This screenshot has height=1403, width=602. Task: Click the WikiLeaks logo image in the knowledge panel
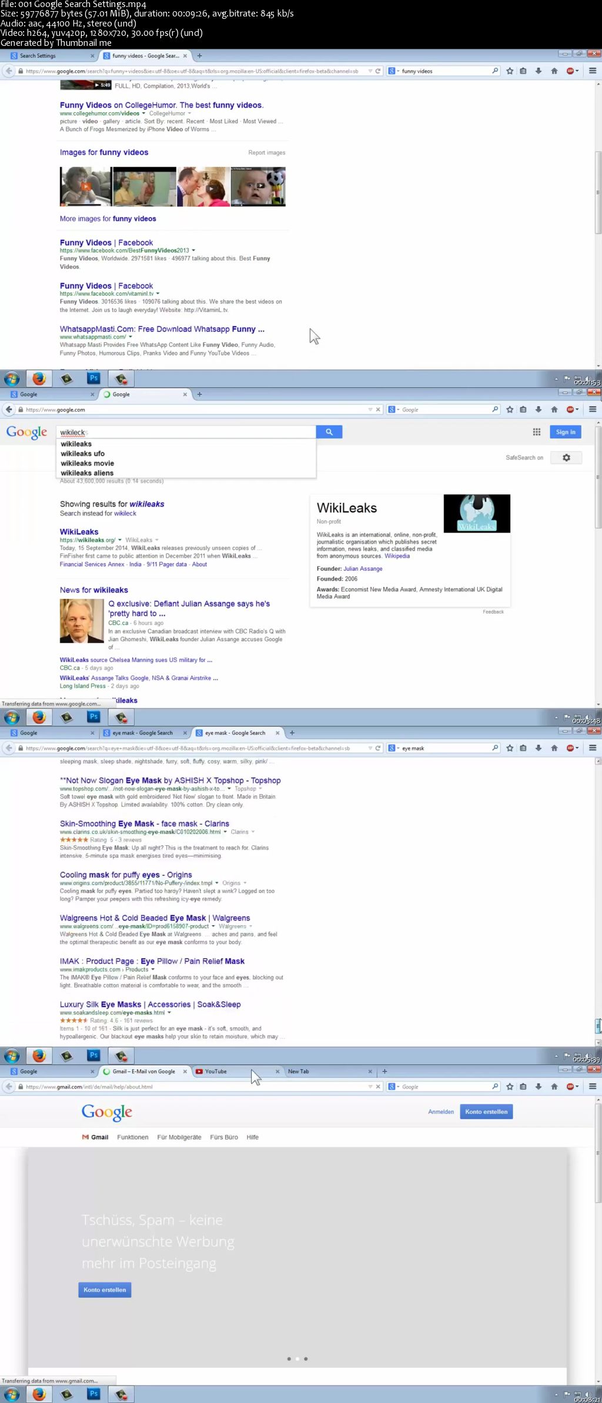coord(477,513)
